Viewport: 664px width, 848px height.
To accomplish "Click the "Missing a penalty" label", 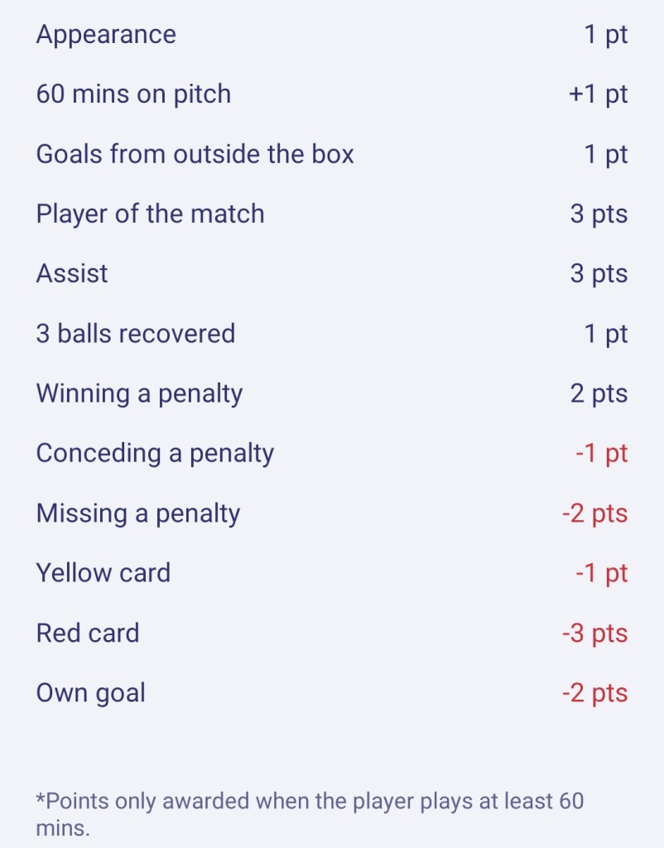I will point(138,513).
